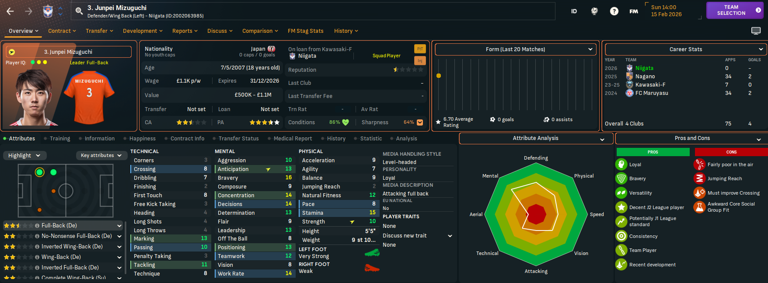
Task: Click the Niigata club badge icon
Action: point(48,11)
